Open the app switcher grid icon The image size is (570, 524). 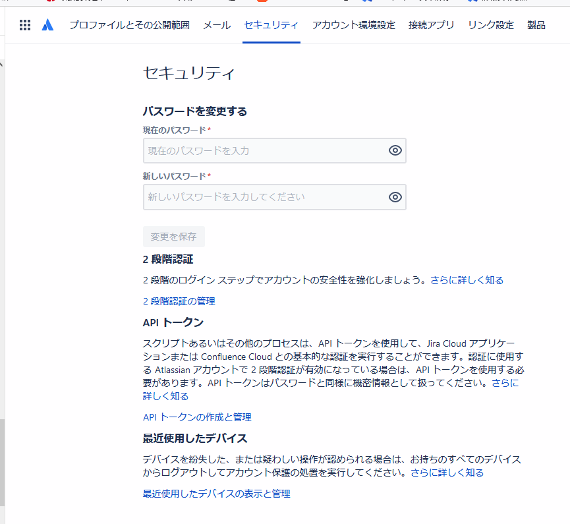[25, 25]
